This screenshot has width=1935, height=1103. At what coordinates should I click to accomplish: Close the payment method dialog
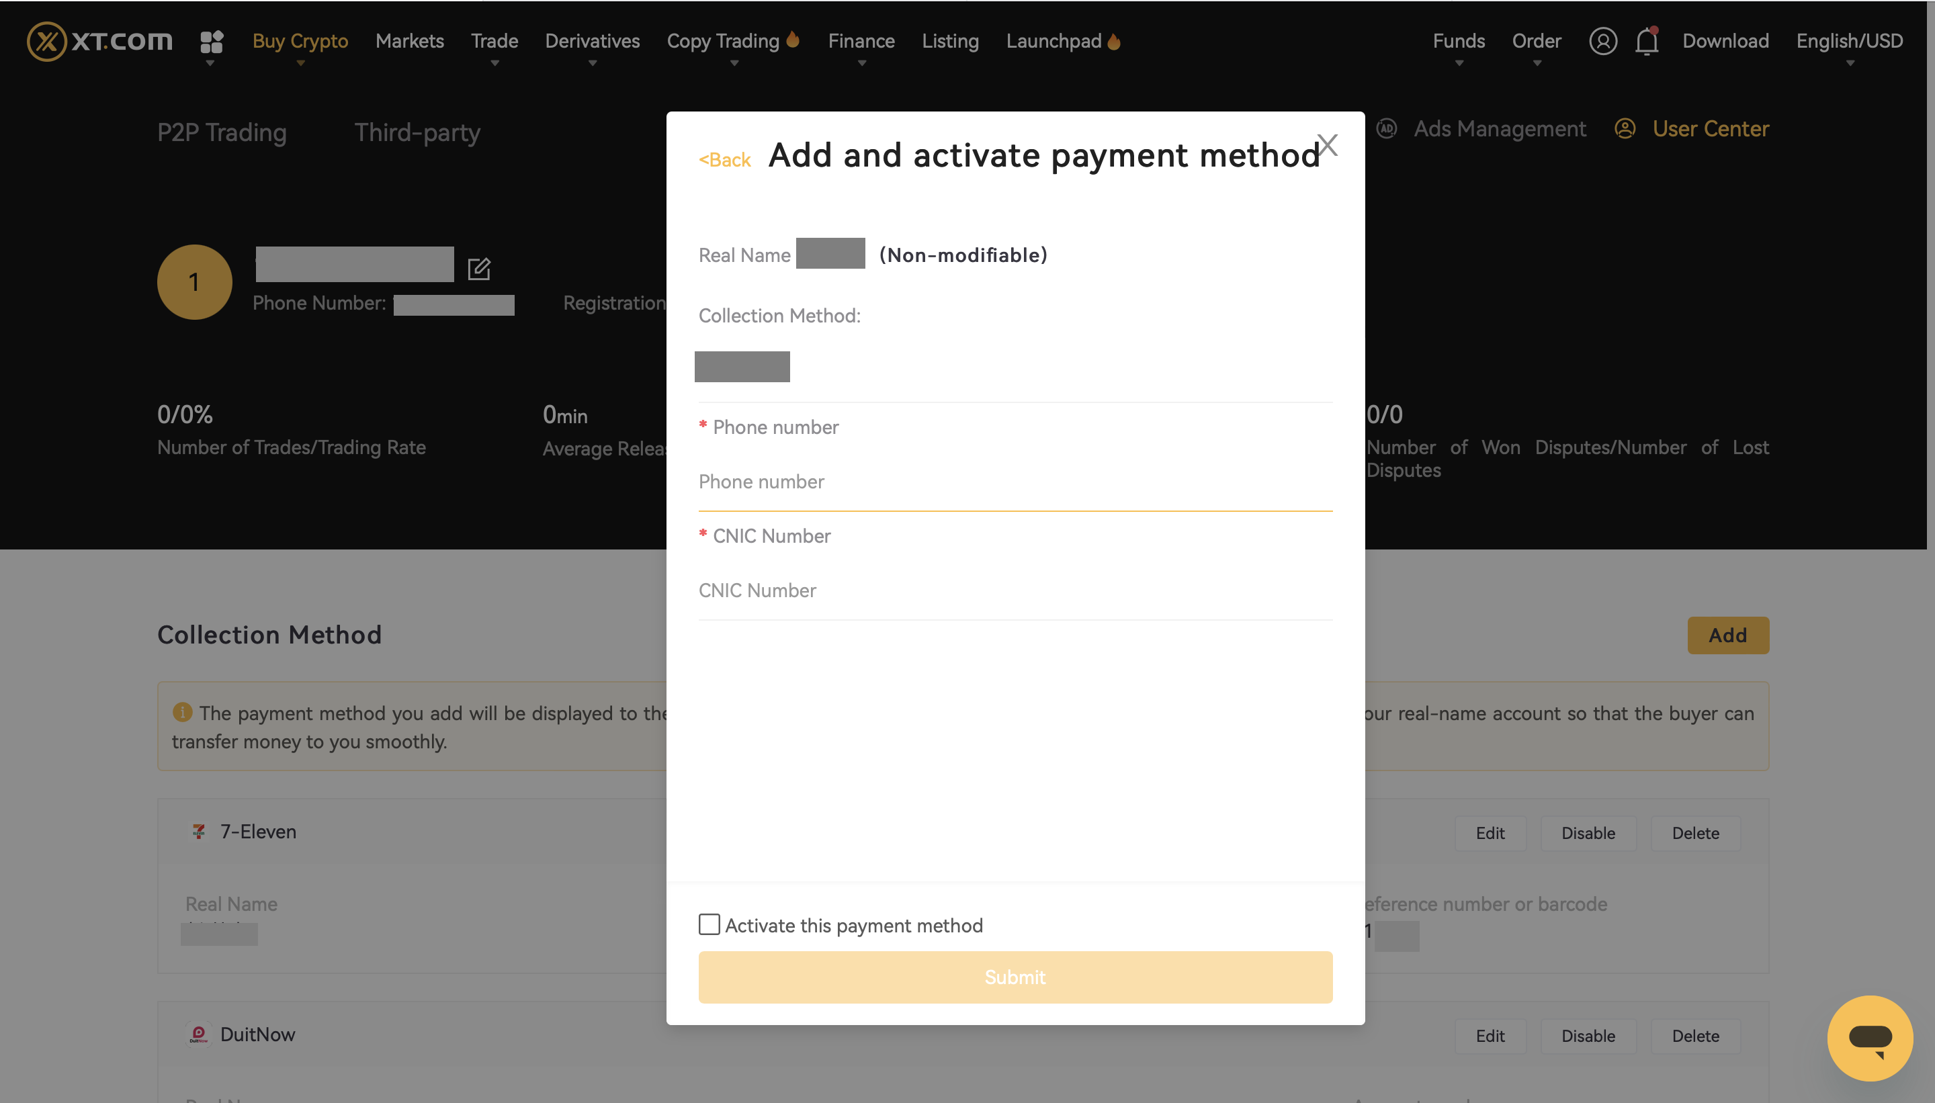click(1328, 144)
